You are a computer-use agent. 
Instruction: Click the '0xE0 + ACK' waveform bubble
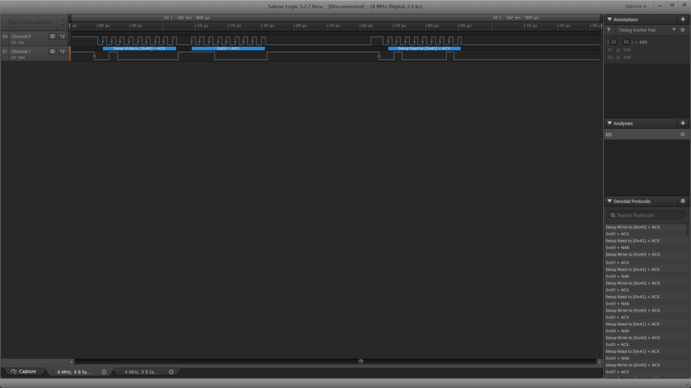[x=228, y=48]
